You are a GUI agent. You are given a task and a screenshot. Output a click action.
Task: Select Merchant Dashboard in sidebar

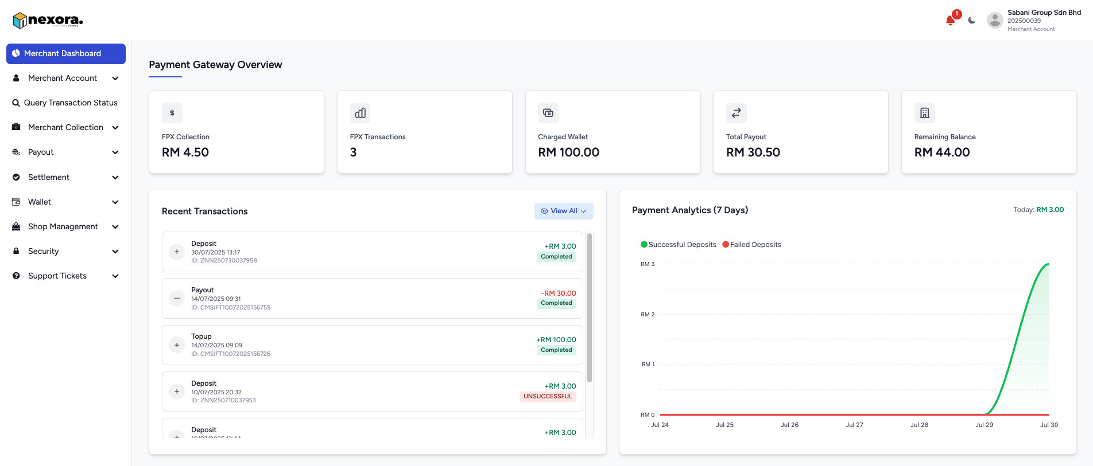pyautogui.click(x=66, y=53)
